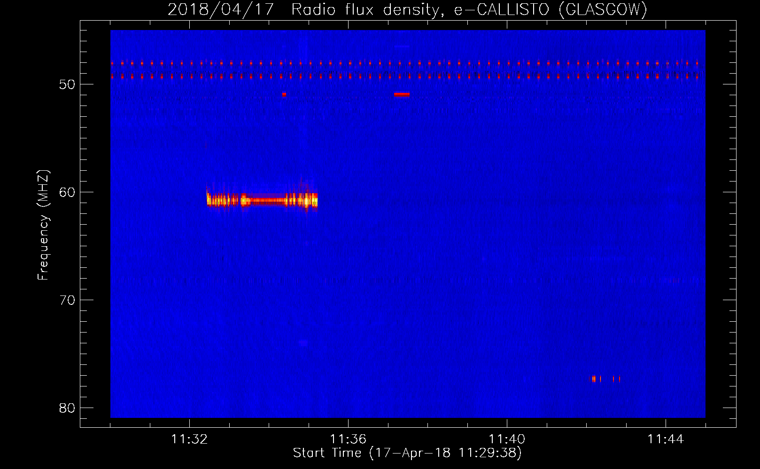Click the plot title "Radio flux density, e-CALLISTO (GLASGOW)"
Screen dimensions: 760x469
pyautogui.click(x=469, y=9)
